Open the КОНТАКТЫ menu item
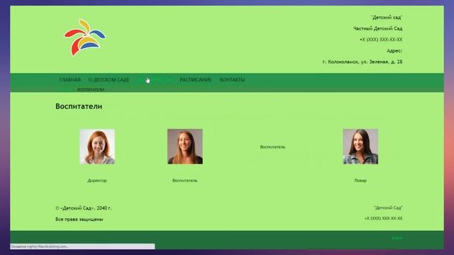The height and width of the screenshot is (255, 454). pos(232,80)
